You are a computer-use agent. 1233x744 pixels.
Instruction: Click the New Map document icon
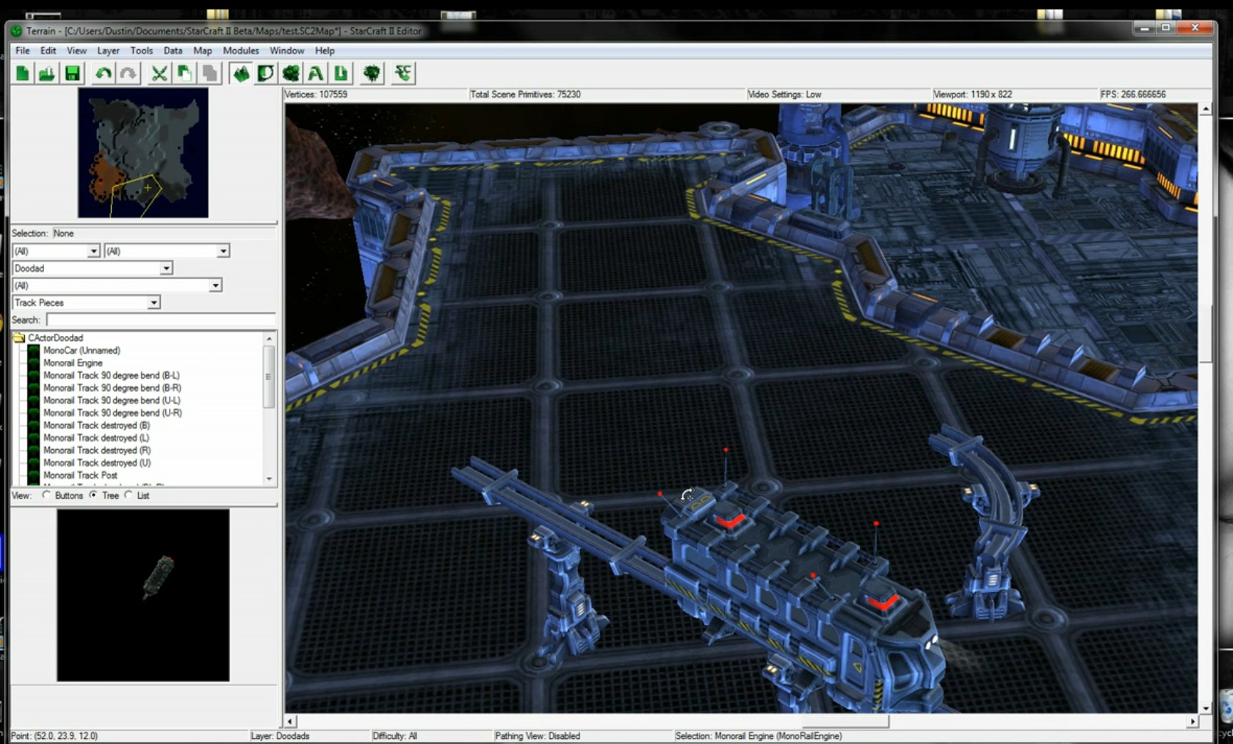[x=23, y=73]
